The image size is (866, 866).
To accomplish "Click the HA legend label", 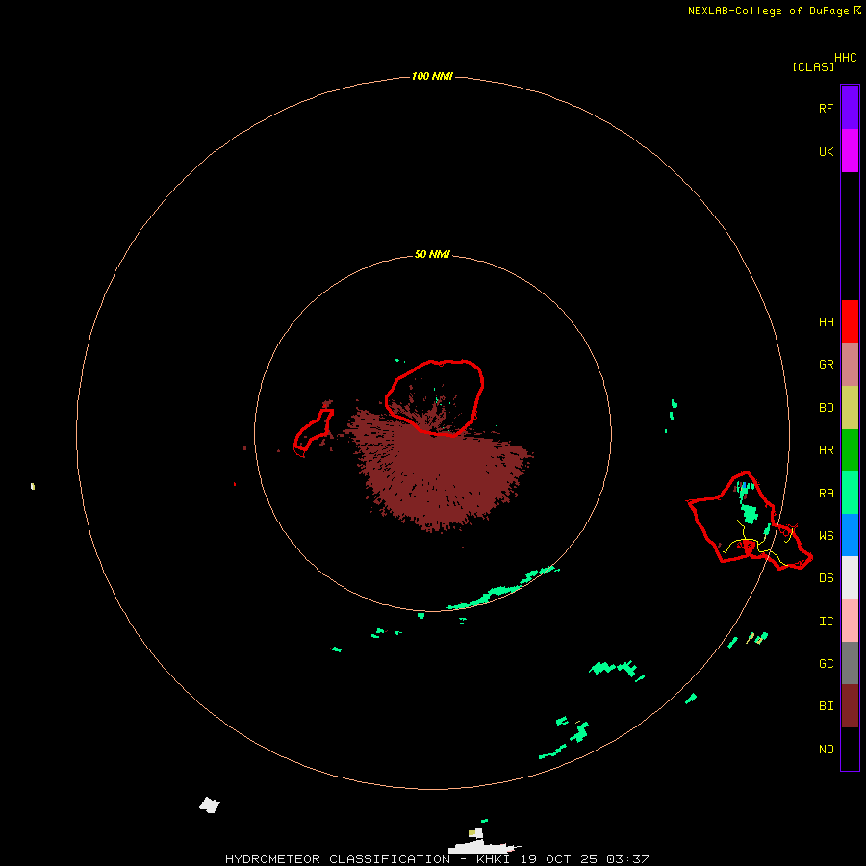I will point(826,321).
